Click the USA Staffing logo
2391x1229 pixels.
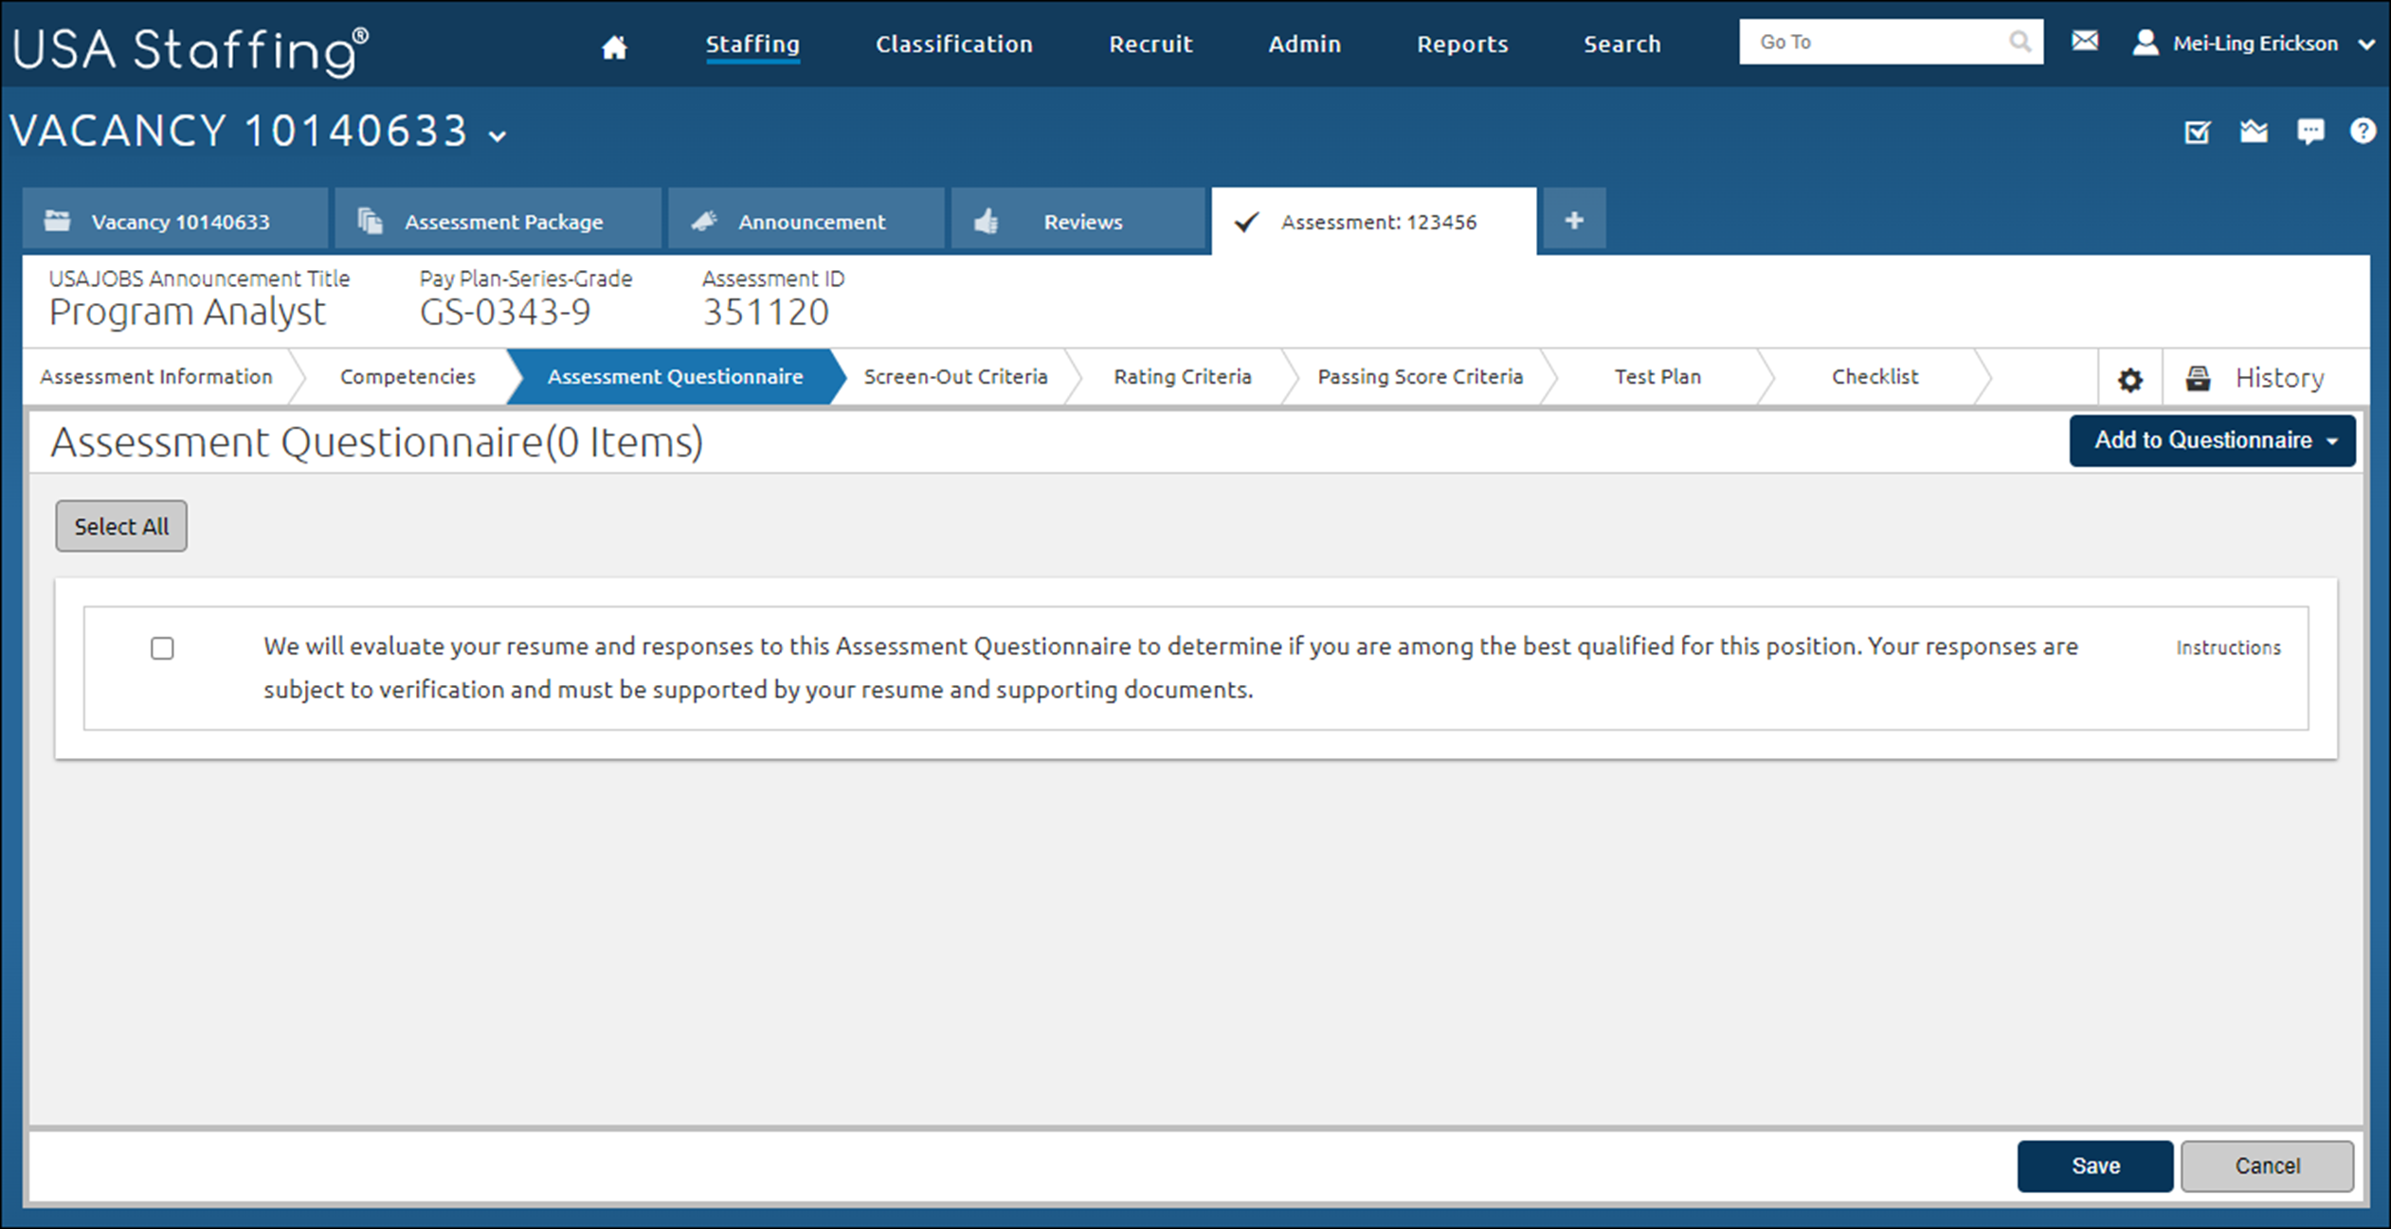190,49
